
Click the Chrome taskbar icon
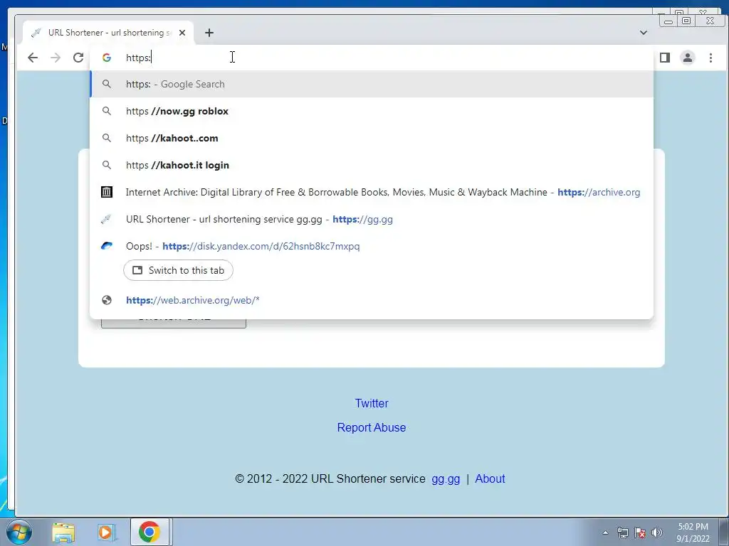pyautogui.click(x=150, y=532)
